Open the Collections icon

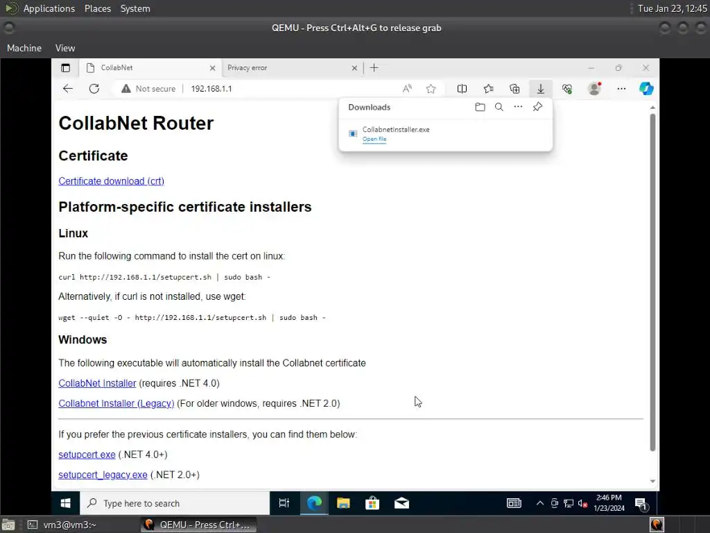[514, 89]
